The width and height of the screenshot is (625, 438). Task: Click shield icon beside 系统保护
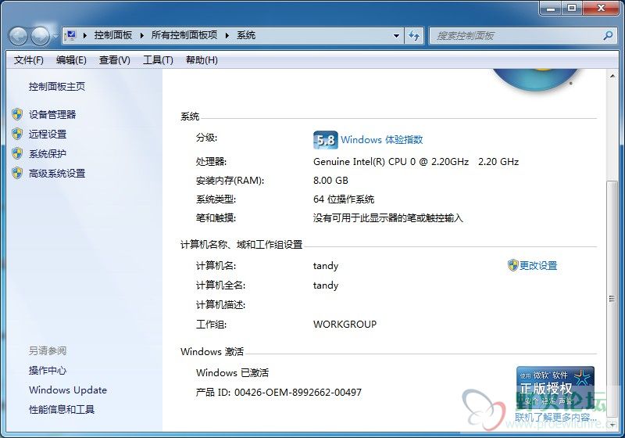(17, 153)
